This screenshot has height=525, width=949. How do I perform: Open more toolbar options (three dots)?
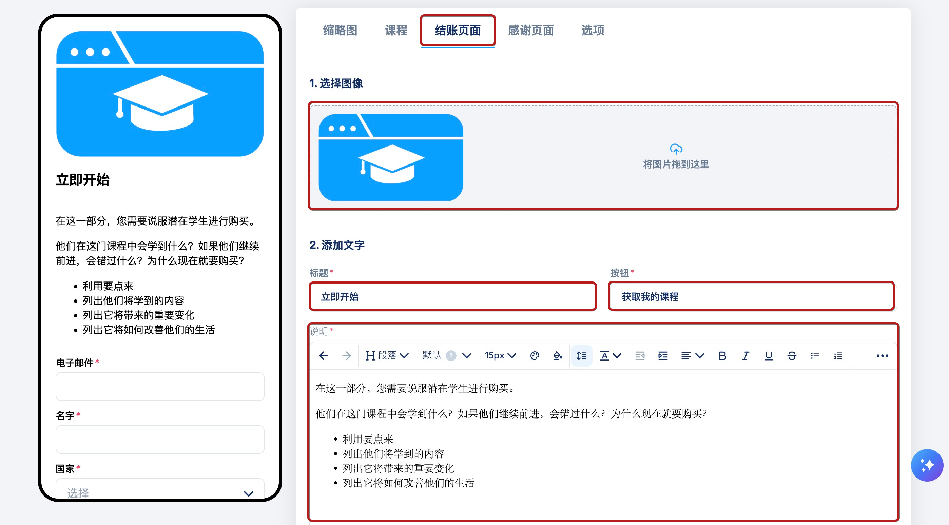click(882, 355)
